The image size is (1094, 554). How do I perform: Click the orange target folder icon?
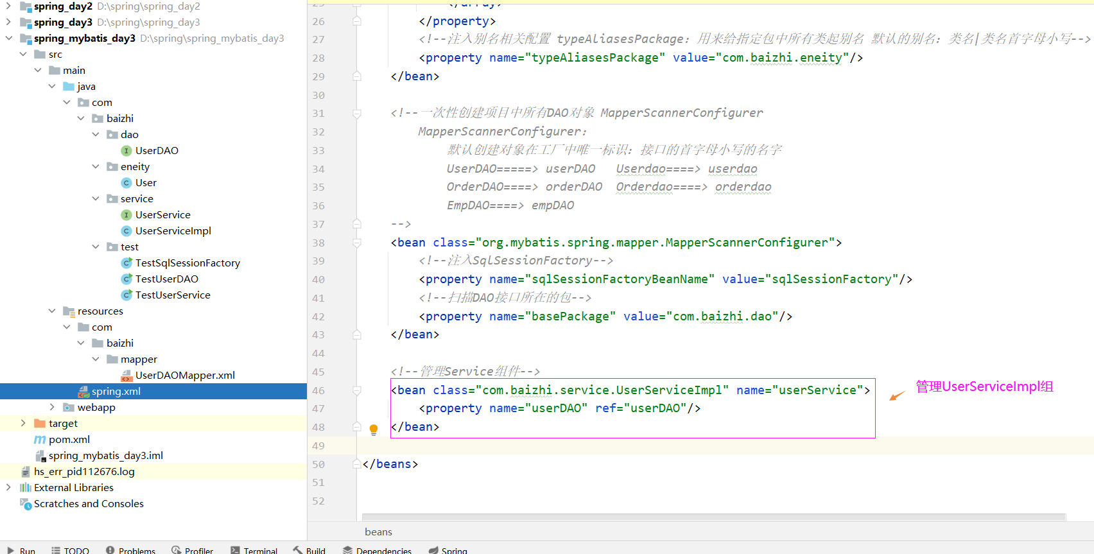coord(40,424)
